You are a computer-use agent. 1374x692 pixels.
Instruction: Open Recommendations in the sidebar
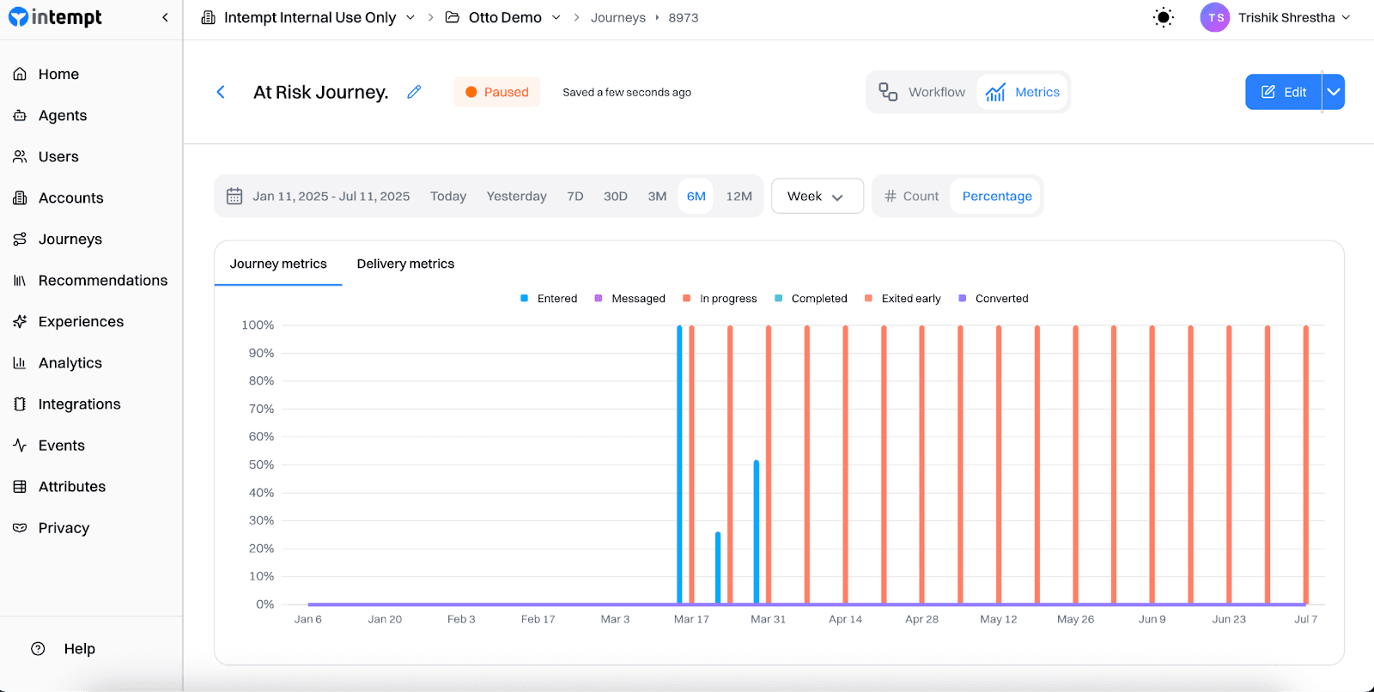[103, 280]
